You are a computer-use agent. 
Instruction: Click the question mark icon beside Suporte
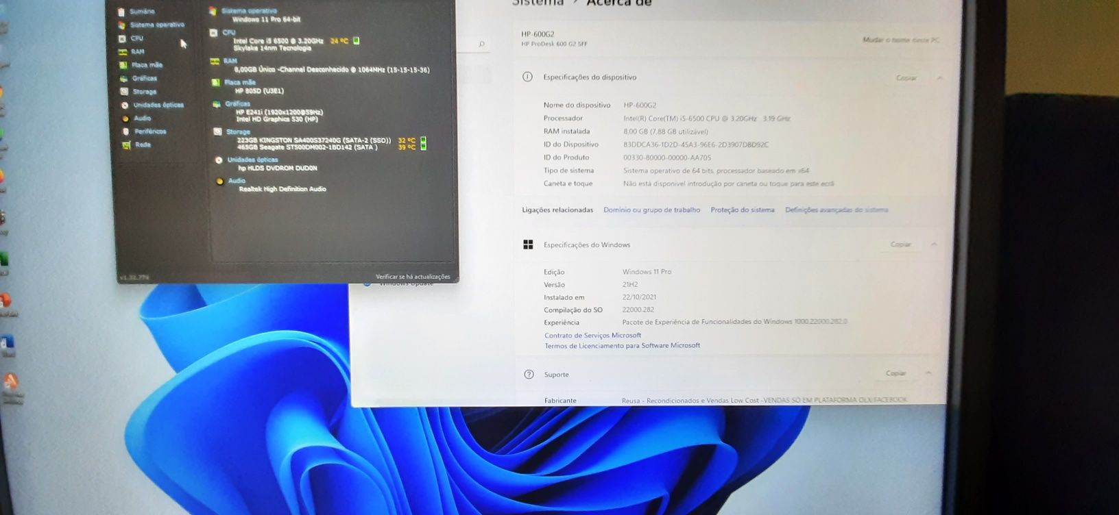point(529,374)
